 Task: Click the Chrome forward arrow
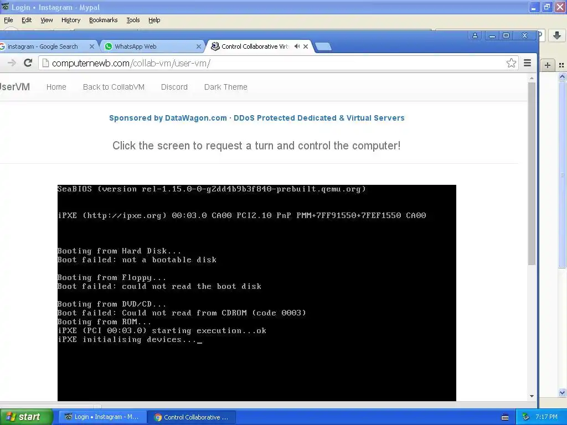pos(12,63)
